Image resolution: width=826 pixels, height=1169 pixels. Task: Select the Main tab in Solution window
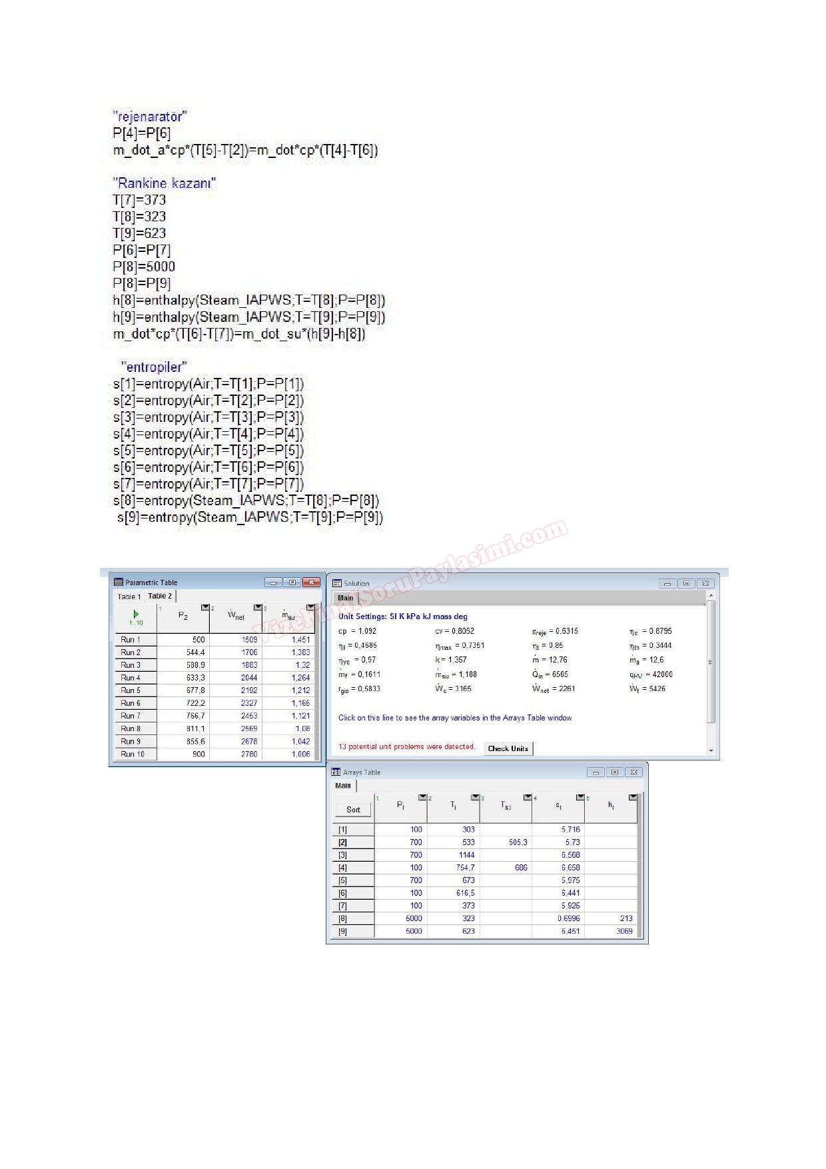click(345, 598)
